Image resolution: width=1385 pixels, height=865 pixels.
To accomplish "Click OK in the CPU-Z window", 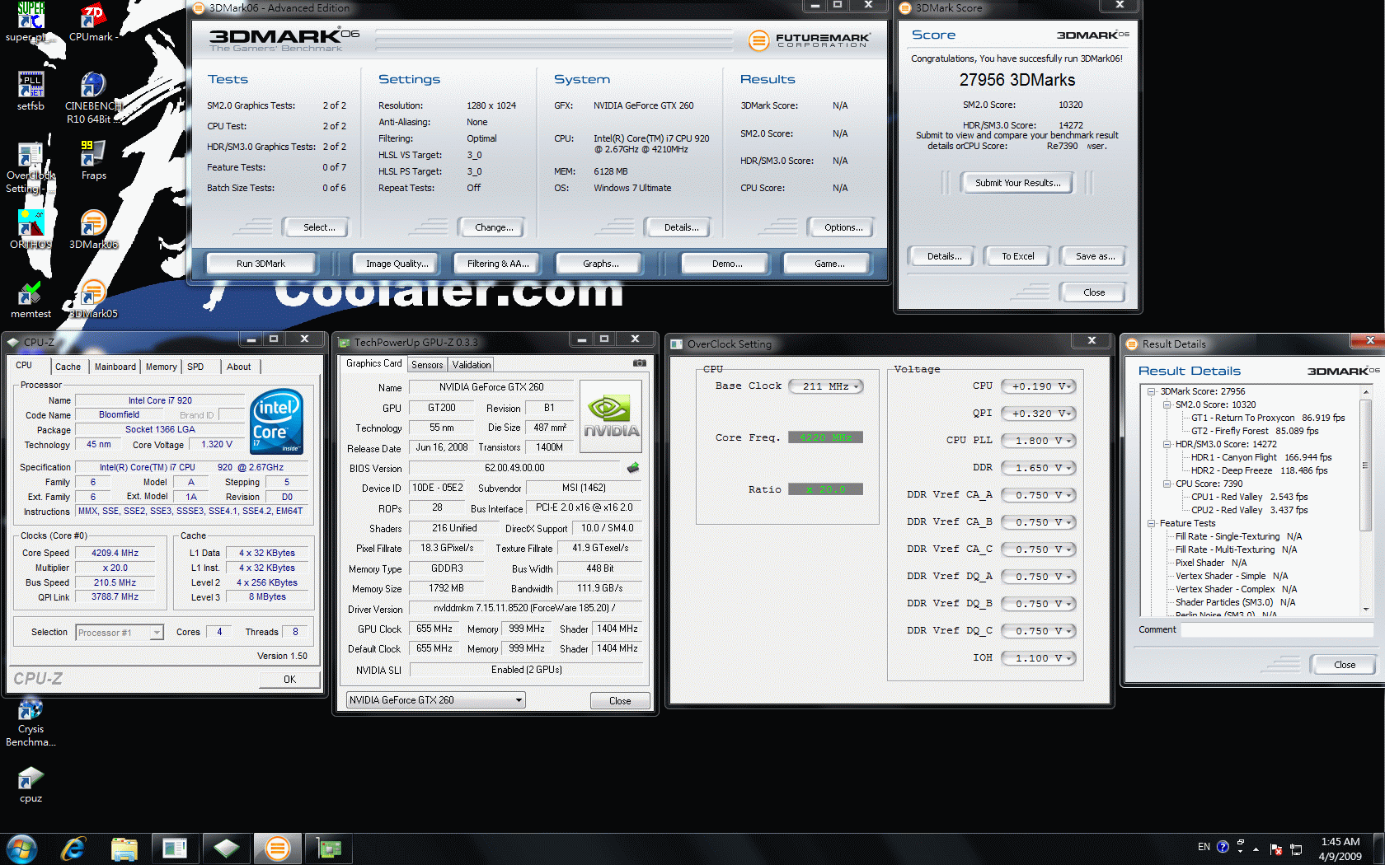I will click(289, 680).
